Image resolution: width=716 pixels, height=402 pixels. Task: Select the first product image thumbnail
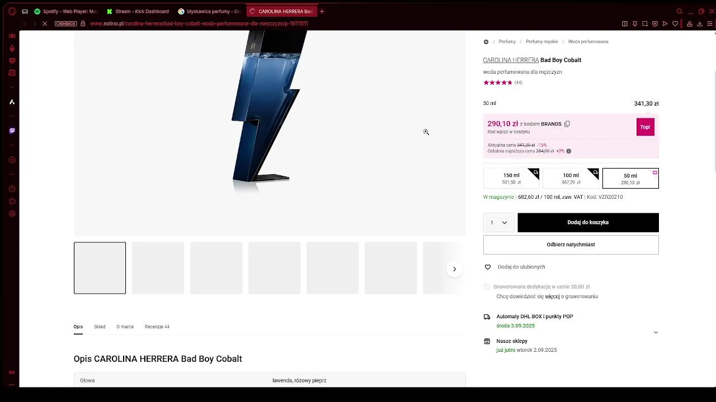[100, 268]
